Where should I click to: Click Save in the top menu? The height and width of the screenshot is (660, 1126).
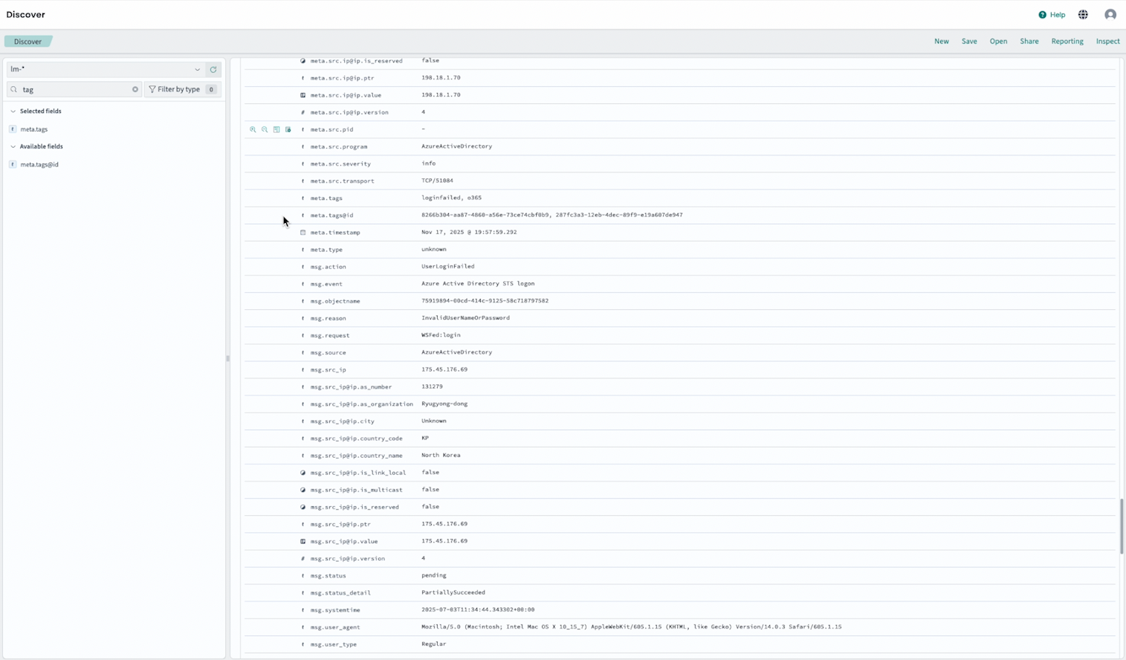969,42
